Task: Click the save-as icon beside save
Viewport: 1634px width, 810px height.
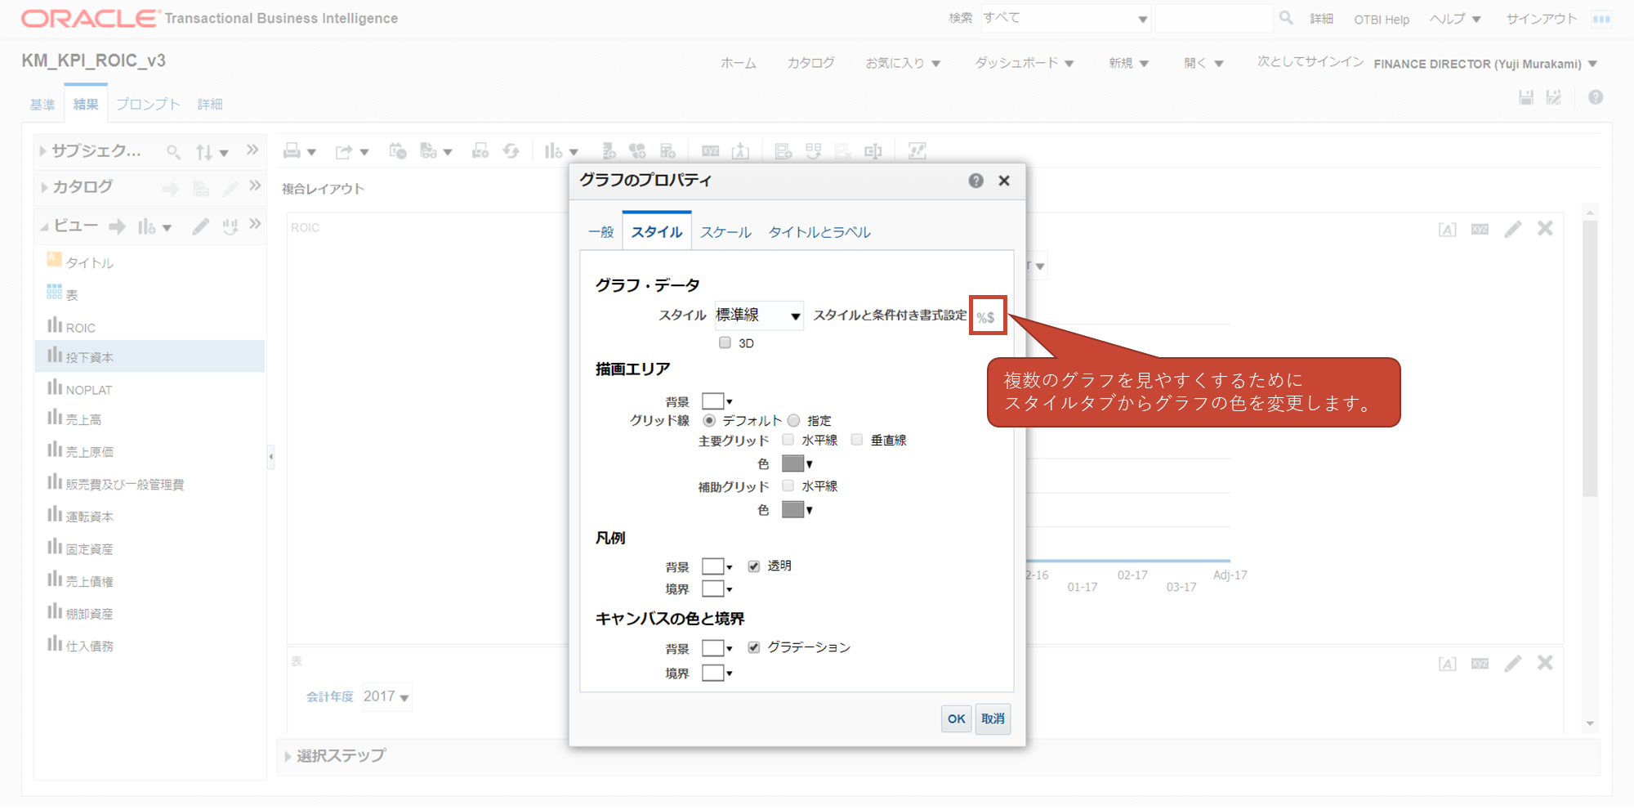Action: (x=1554, y=97)
